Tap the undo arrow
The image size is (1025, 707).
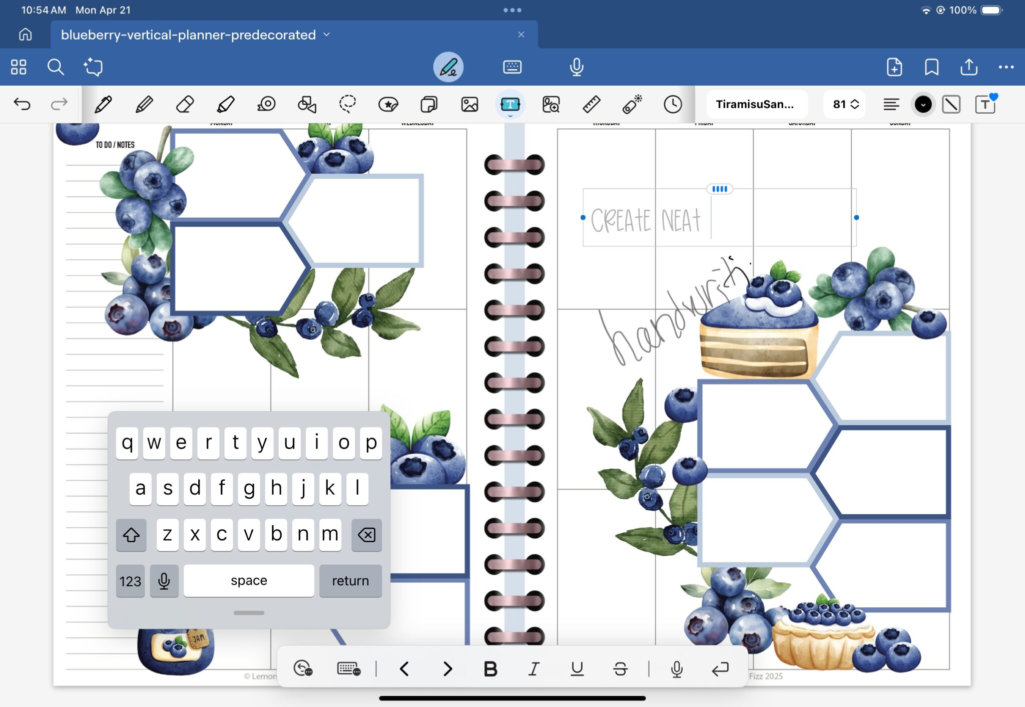23,104
